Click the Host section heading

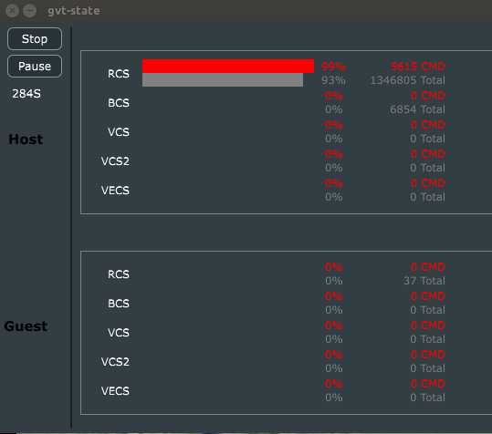click(26, 139)
